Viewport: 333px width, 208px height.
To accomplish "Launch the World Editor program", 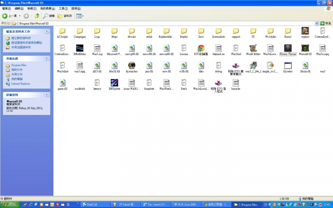I will [253, 48].
